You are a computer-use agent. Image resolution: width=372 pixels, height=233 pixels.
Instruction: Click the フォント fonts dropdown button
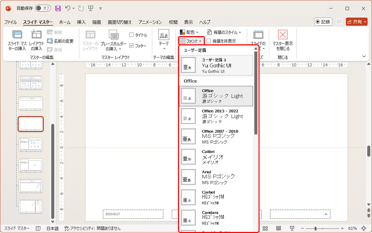191,41
